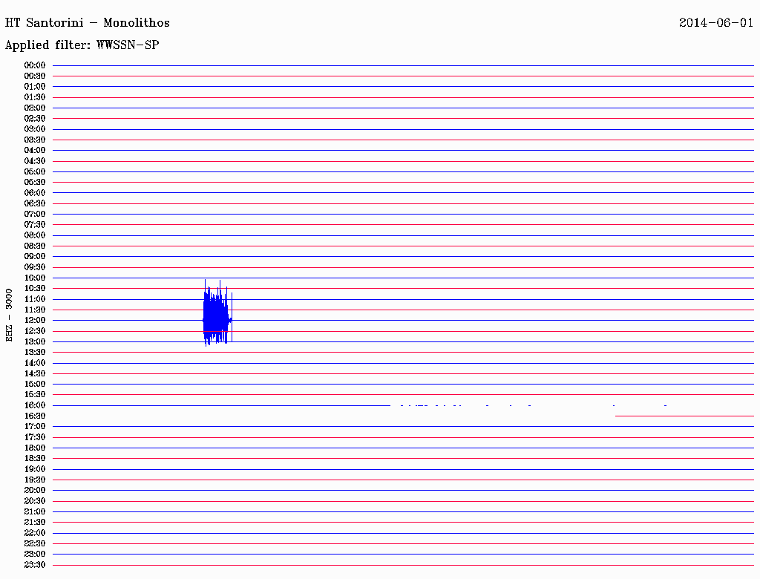Screen dimensions: 760x579
Task: Select the 14:30 time label
Action: (35, 374)
